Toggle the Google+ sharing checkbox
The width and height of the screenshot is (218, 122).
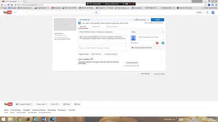point(155,43)
